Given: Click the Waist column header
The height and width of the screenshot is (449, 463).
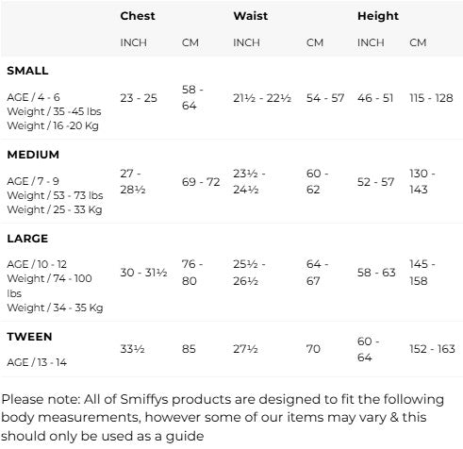Looking at the screenshot, I should coord(251,16).
